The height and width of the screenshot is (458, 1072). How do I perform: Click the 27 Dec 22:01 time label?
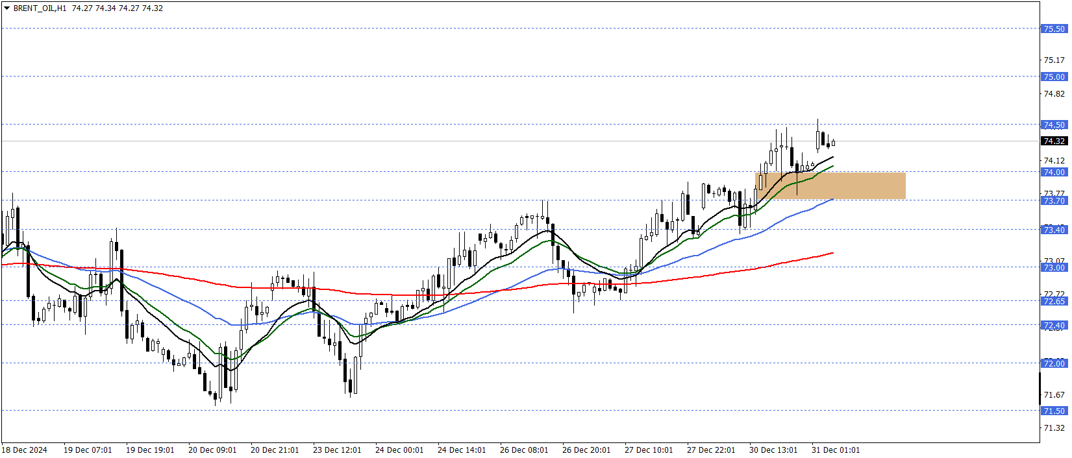(x=711, y=450)
